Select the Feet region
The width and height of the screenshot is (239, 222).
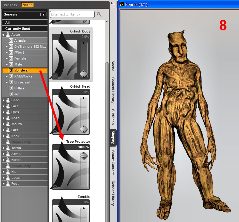coord(24,184)
